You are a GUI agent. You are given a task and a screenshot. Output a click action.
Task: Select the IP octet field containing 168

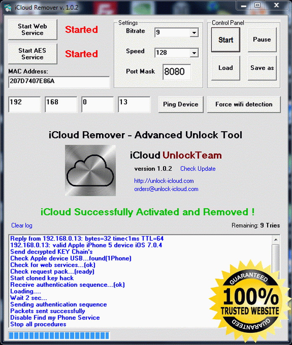(61, 104)
